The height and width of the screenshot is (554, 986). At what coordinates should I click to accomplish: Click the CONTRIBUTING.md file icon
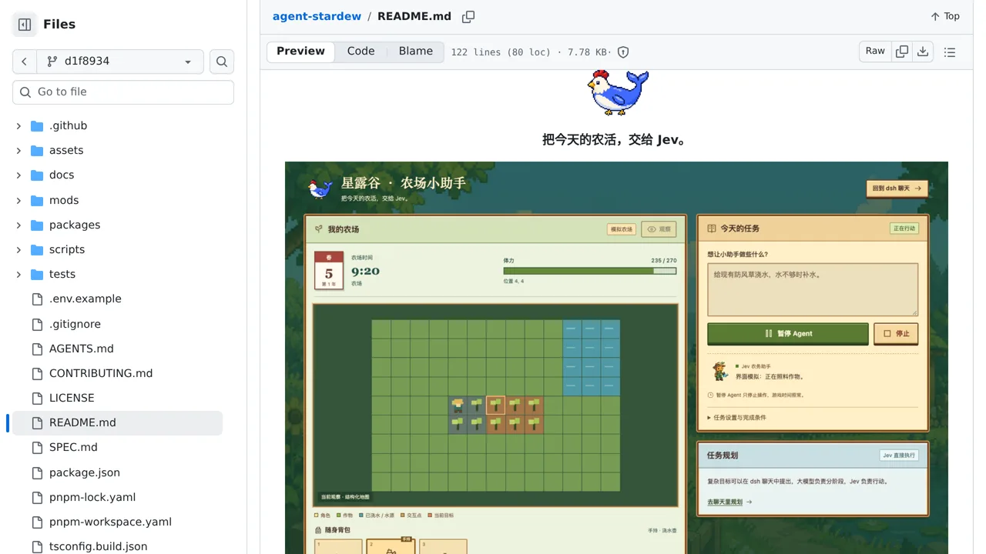point(37,373)
